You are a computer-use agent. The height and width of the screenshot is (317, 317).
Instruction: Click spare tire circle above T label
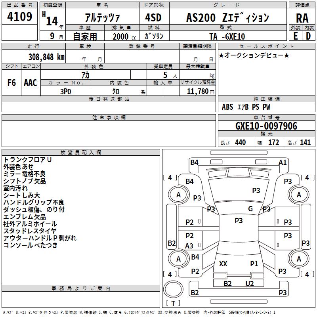[173, 290]
